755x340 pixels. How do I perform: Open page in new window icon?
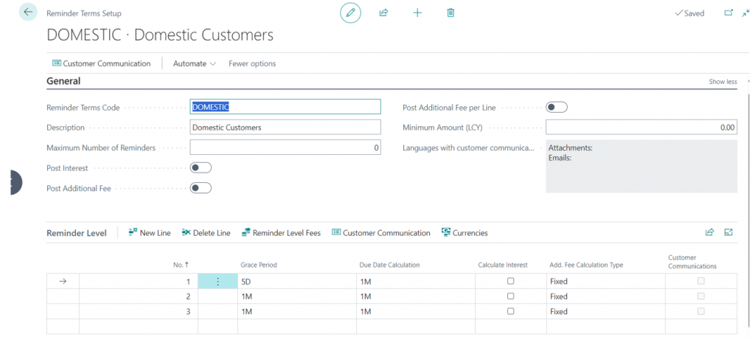[x=728, y=13]
